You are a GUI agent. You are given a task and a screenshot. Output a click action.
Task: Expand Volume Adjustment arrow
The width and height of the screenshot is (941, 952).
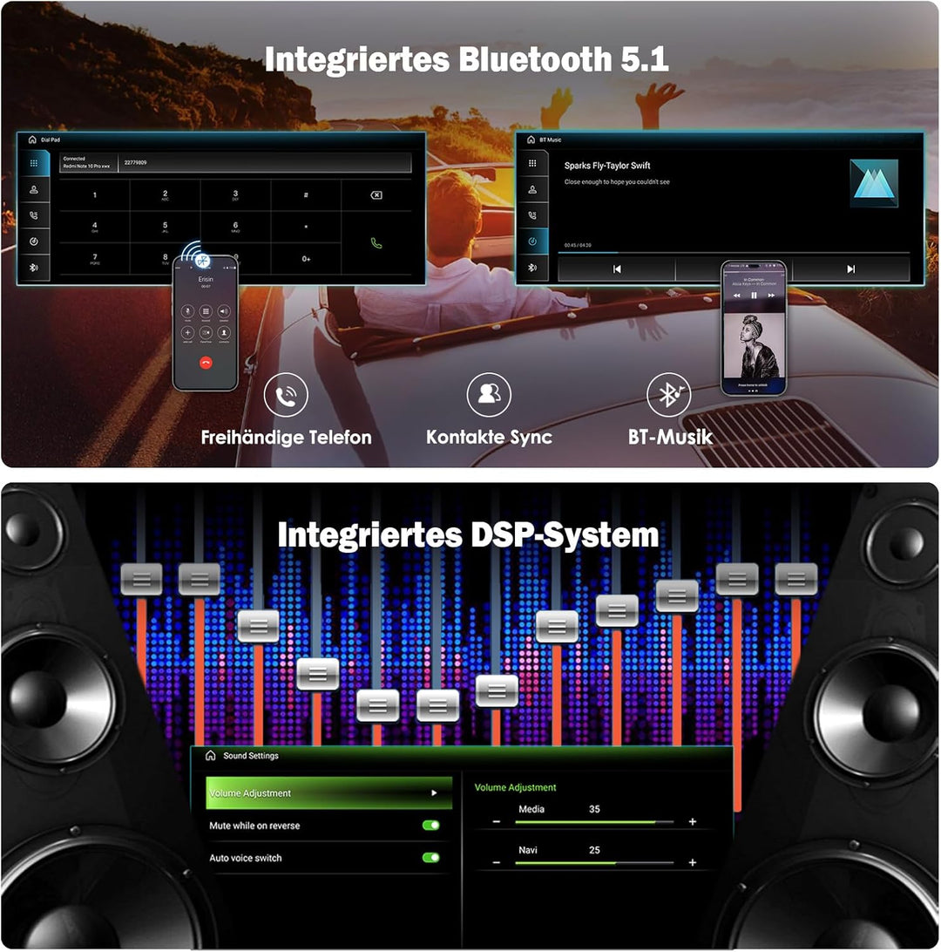pos(434,793)
